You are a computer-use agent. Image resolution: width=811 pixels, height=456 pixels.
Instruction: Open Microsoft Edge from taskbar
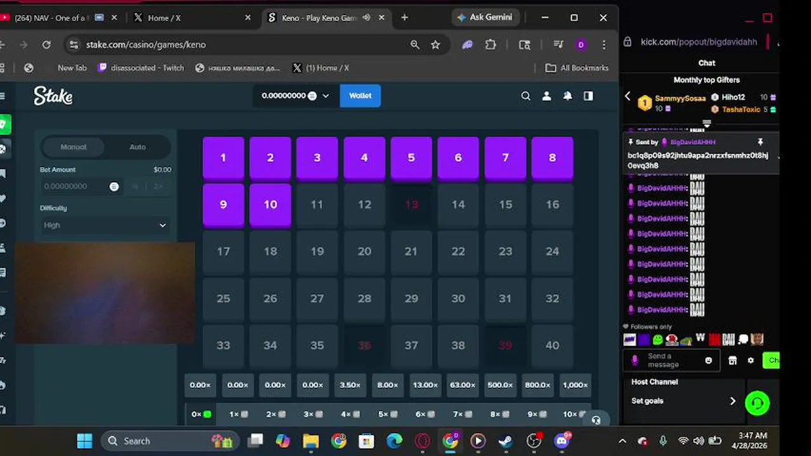pos(395,441)
